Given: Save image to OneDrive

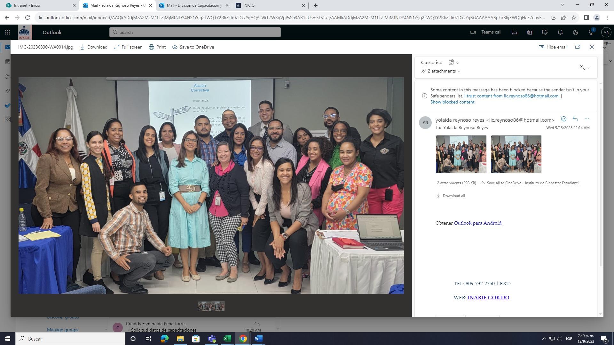Looking at the screenshot, I should pyautogui.click(x=193, y=47).
